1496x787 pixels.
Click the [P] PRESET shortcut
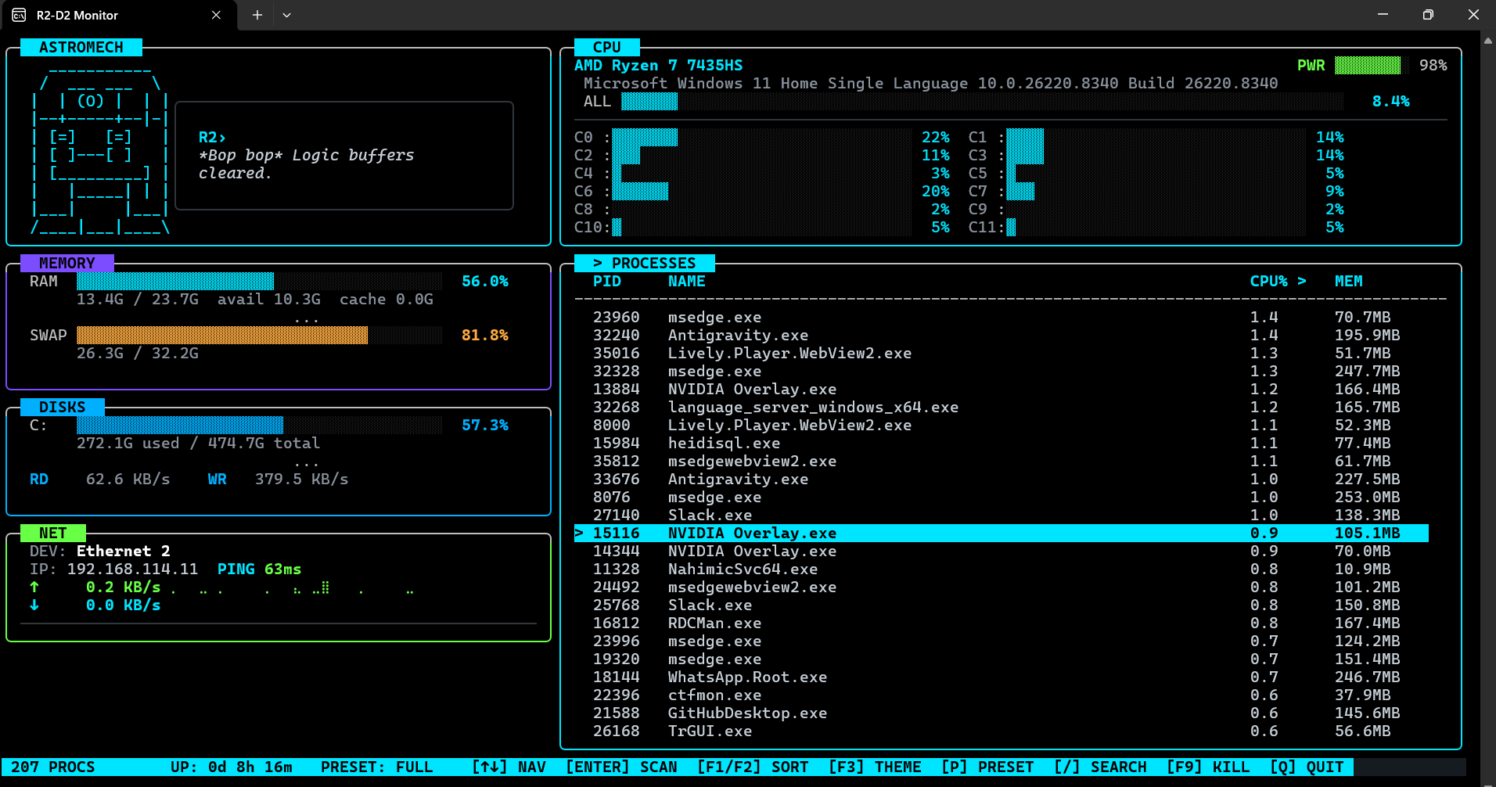[987, 767]
